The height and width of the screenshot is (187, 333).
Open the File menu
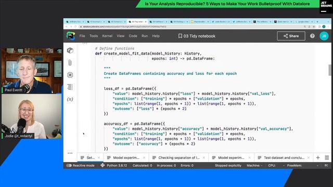point(82,36)
